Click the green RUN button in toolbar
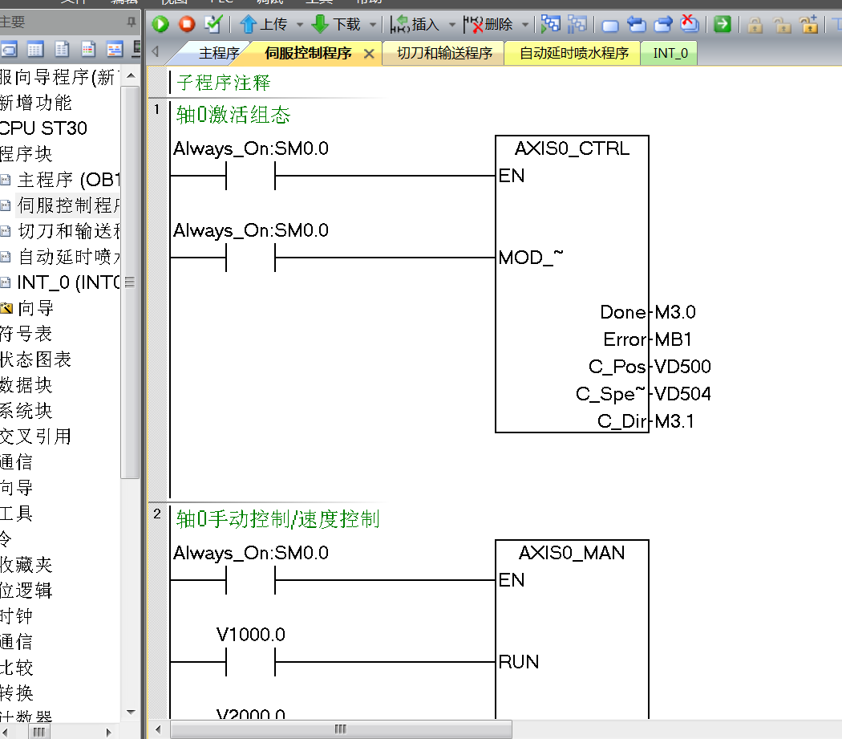Image resolution: width=842 pixels, height=739 pixels. coord(160,24)
